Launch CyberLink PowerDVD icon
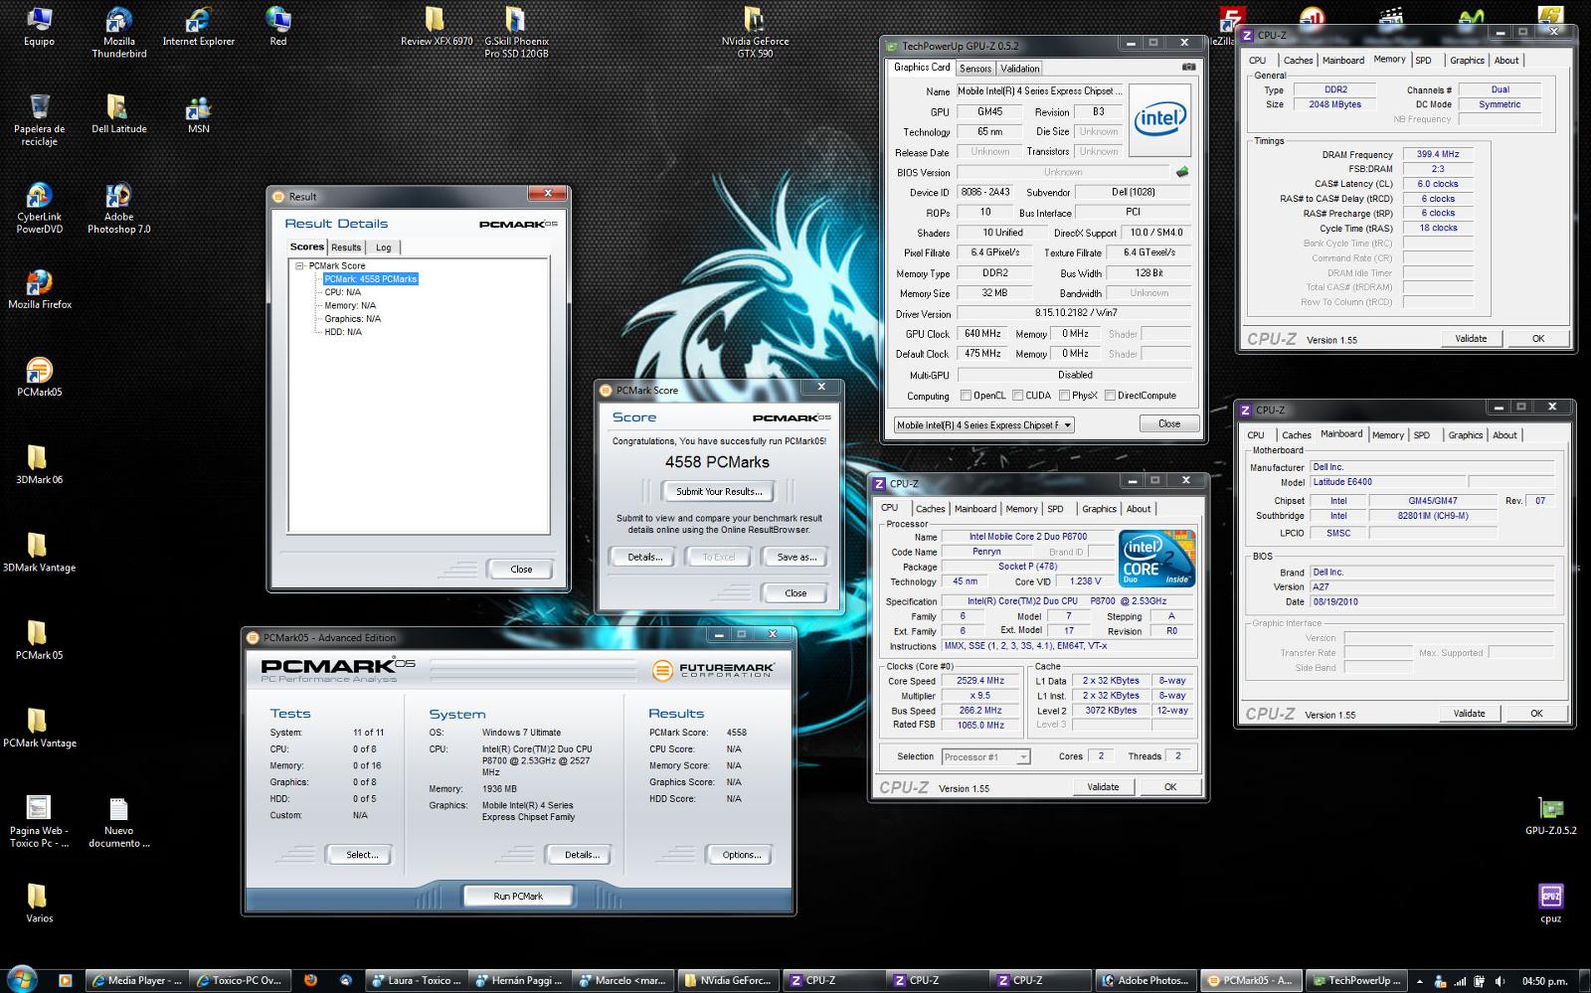This screenshot has height=993, width=1591. tap(40, 207)
